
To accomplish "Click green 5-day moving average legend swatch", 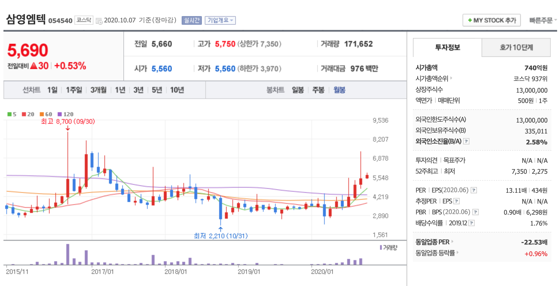I will [x=10, y=114].
